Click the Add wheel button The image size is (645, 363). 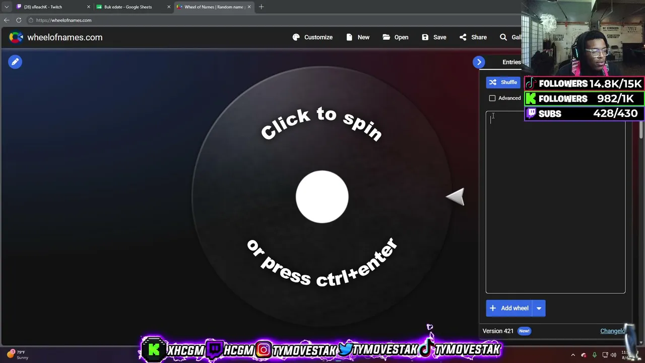click(509, 308)
